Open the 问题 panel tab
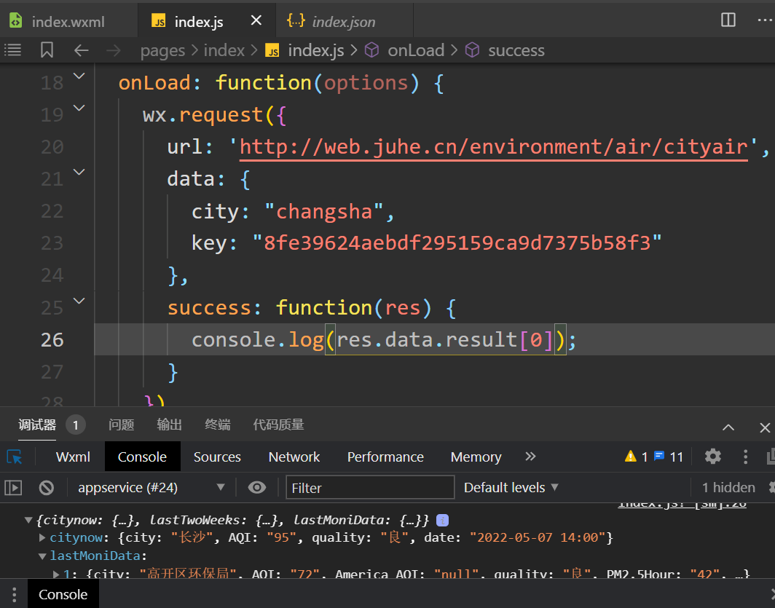This screenshot has width=775, height=608. 121,425
